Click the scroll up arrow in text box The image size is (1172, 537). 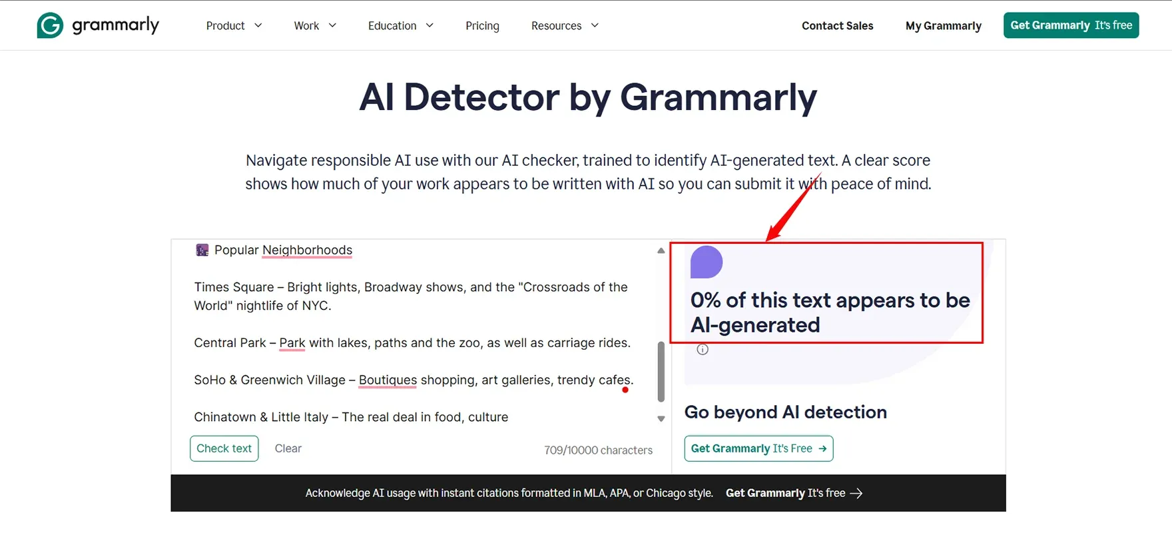pos(661,251)
